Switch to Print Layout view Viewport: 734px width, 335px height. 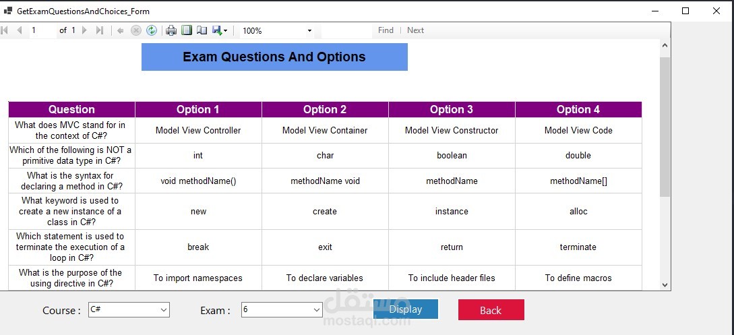pyautogui.click(x=187, y=30)
